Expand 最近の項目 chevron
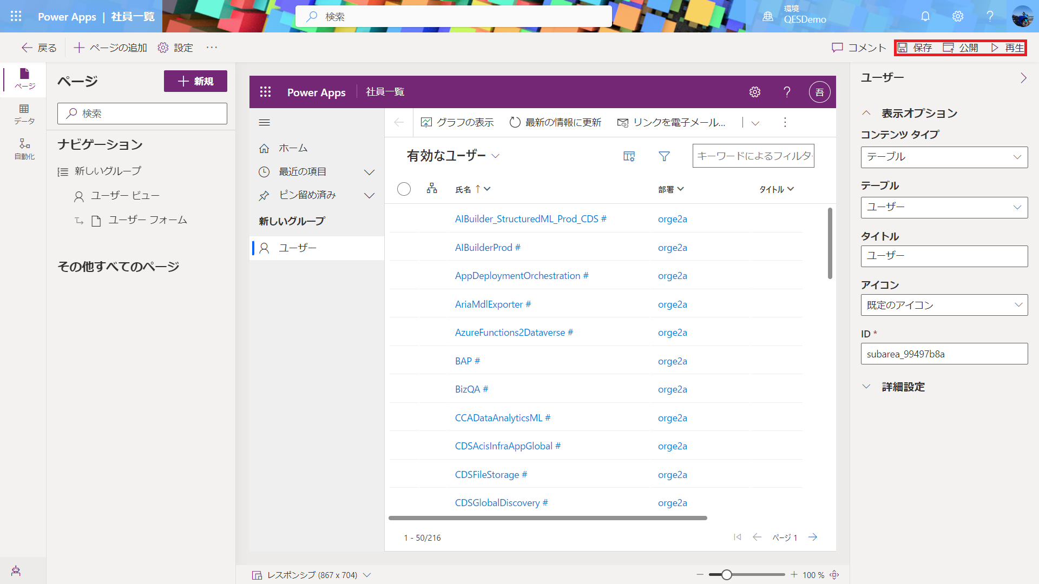 click(369, 172)
